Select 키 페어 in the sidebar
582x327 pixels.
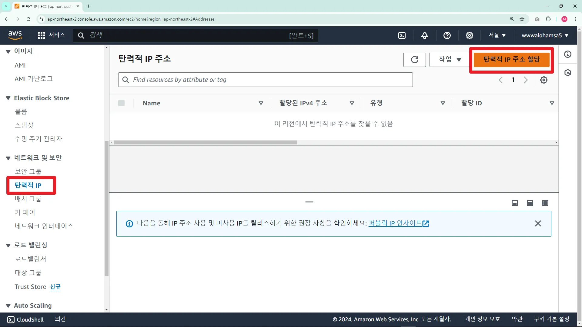[25, 212]
